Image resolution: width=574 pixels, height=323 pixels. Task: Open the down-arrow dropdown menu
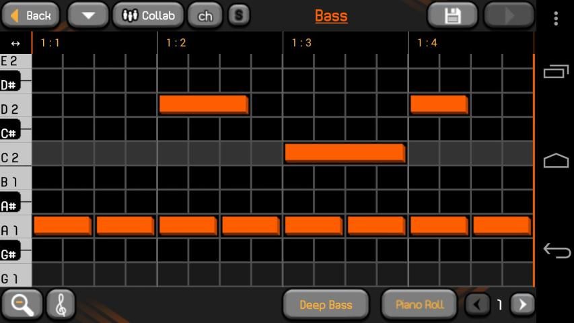pyautogui.click(x=87, y=15)
